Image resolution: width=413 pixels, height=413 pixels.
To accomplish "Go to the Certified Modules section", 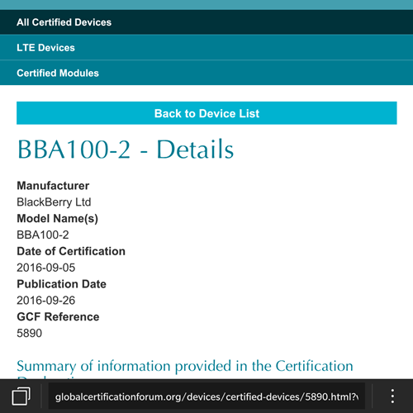I will (206, 73).
